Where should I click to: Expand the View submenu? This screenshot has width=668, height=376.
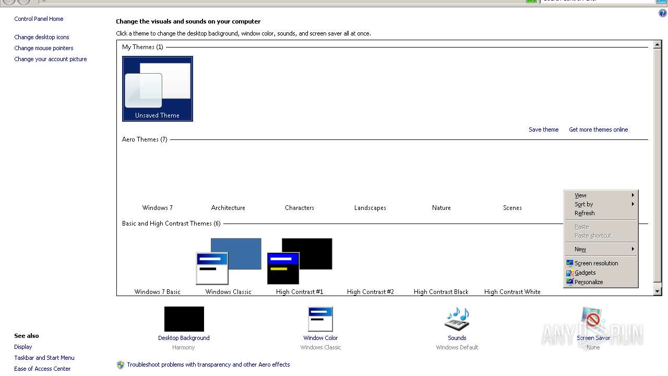point(601,195)
